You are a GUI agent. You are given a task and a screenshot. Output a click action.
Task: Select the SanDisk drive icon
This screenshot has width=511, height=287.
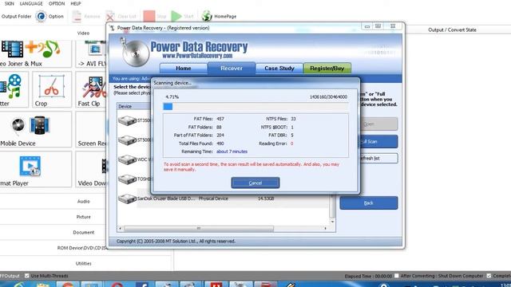[x=127, y=199]
